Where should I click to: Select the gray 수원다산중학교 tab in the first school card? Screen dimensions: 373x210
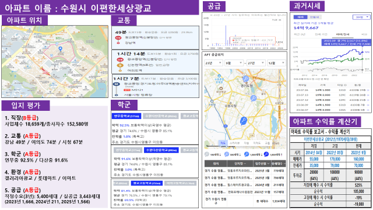click(161, 116)
